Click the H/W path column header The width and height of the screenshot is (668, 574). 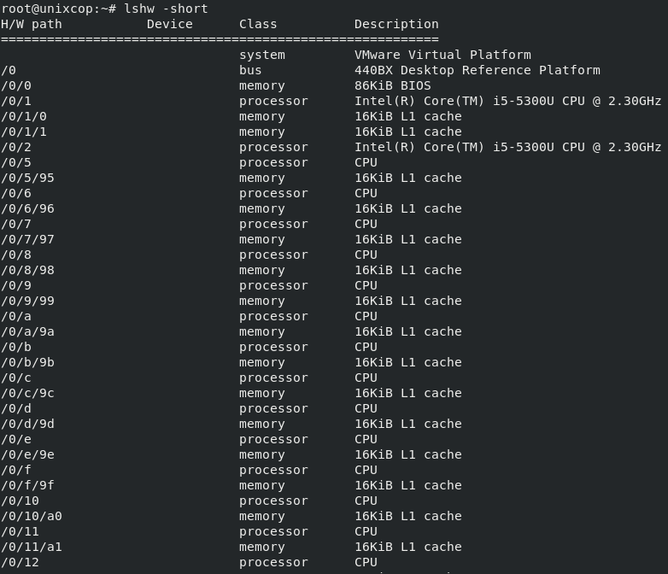[32, 24]
